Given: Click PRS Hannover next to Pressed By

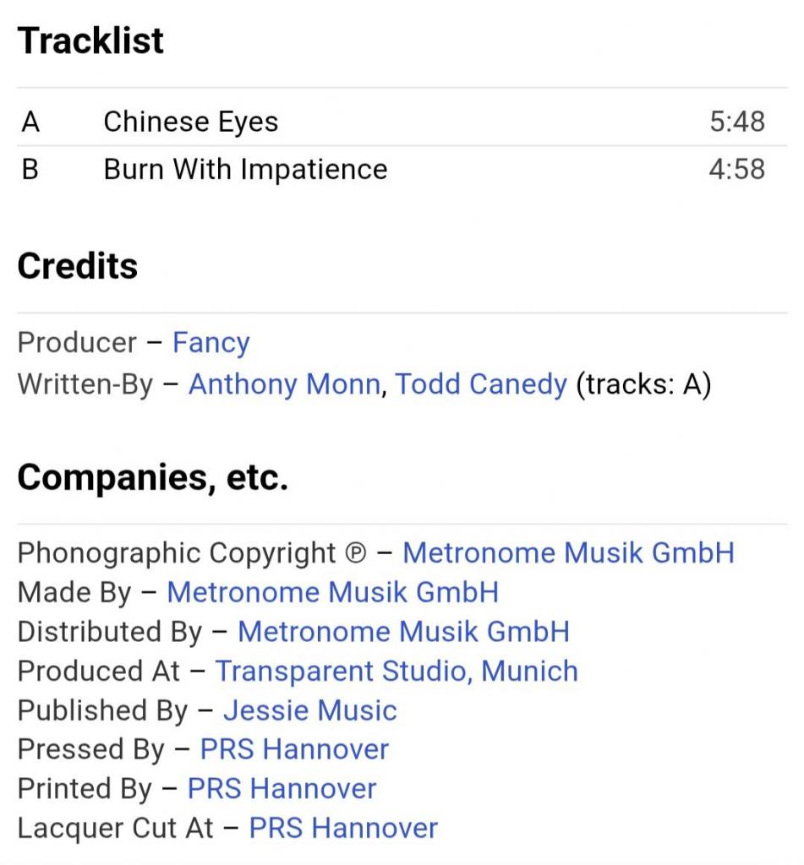Looking at the screenshot, I should tap(294, 749).
